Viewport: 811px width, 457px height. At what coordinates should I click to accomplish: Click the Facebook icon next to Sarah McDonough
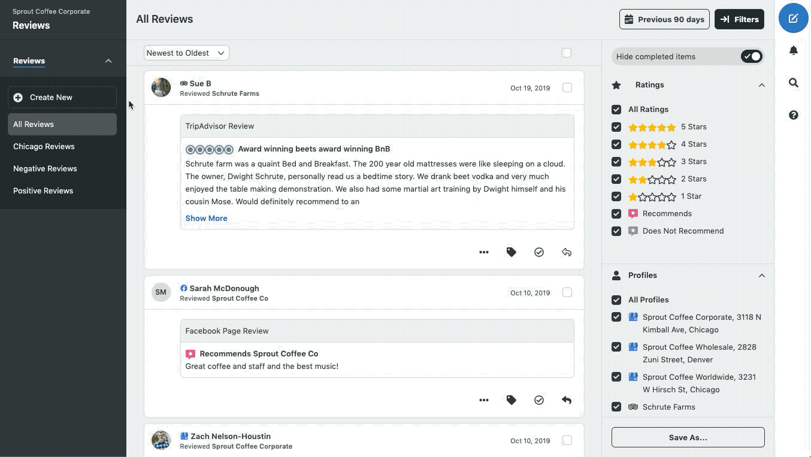coord(184,288)
